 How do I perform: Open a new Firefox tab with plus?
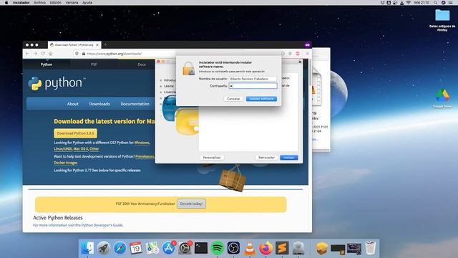[105, 44]
